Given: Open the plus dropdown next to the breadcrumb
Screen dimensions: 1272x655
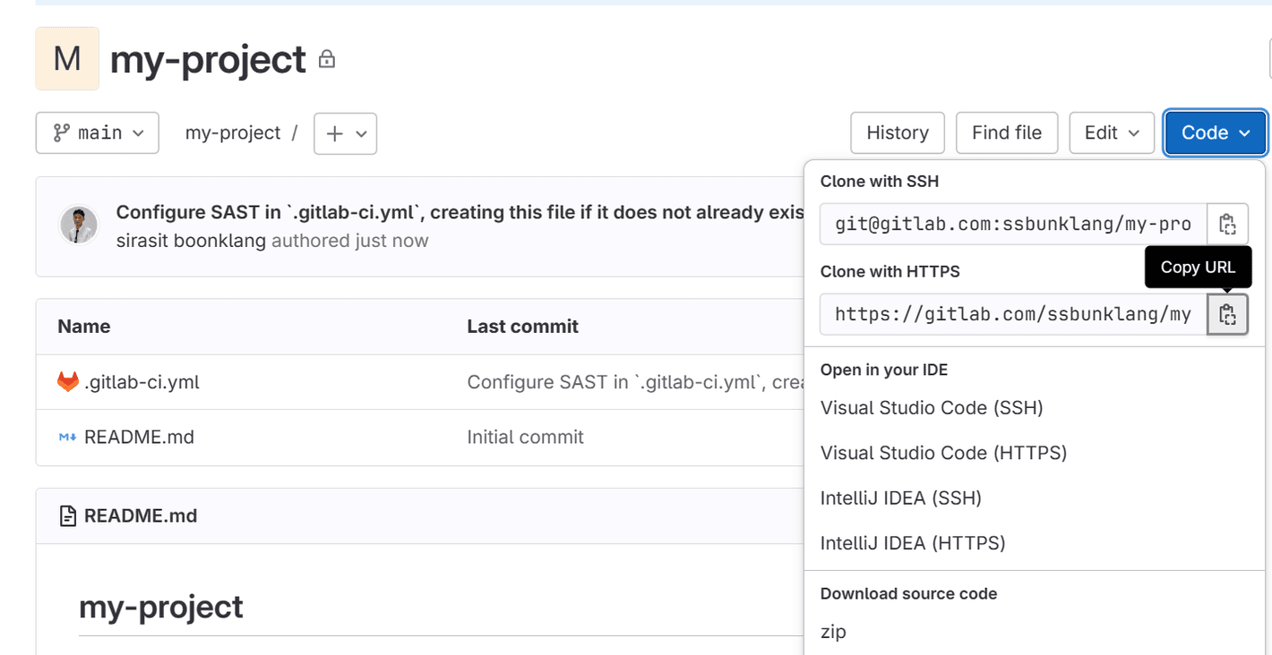Looking at the screenshot, I should pyautogui.click(x=345, y=133).
